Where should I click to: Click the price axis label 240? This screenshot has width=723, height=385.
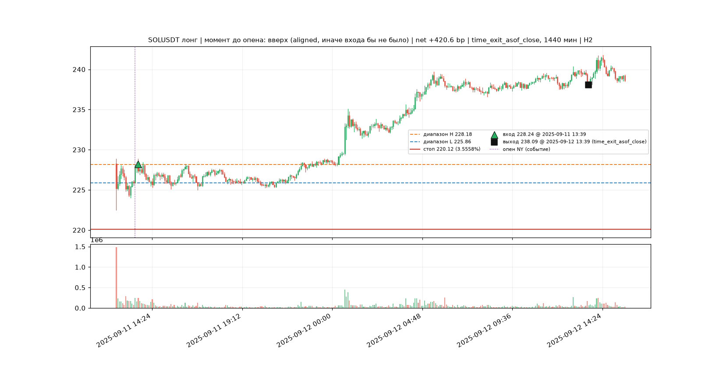pyautogui.click(x=79, y=70)
